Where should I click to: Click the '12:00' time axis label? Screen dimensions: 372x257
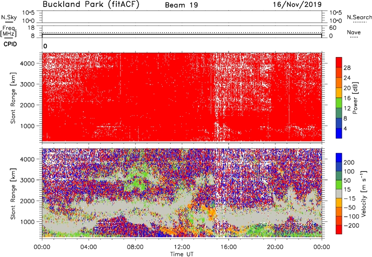(x=182, y=247)
